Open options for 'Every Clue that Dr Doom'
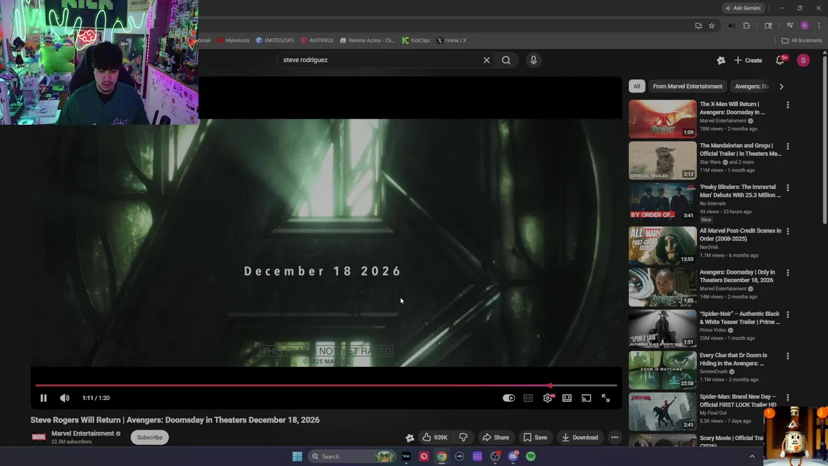Image resolution: width=828 pixels, height=466 pixels. (x=787, y=356)
